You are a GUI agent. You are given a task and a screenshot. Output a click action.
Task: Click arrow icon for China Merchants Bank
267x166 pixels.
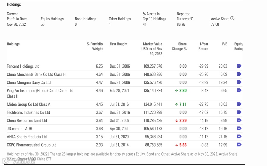tap(239, 74)
